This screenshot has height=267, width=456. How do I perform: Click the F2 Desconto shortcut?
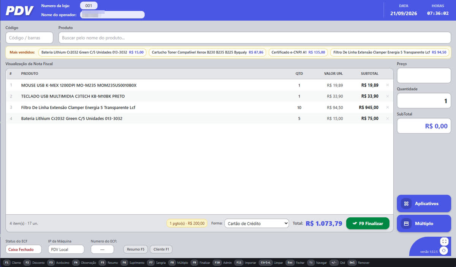[x=34, y=262]
